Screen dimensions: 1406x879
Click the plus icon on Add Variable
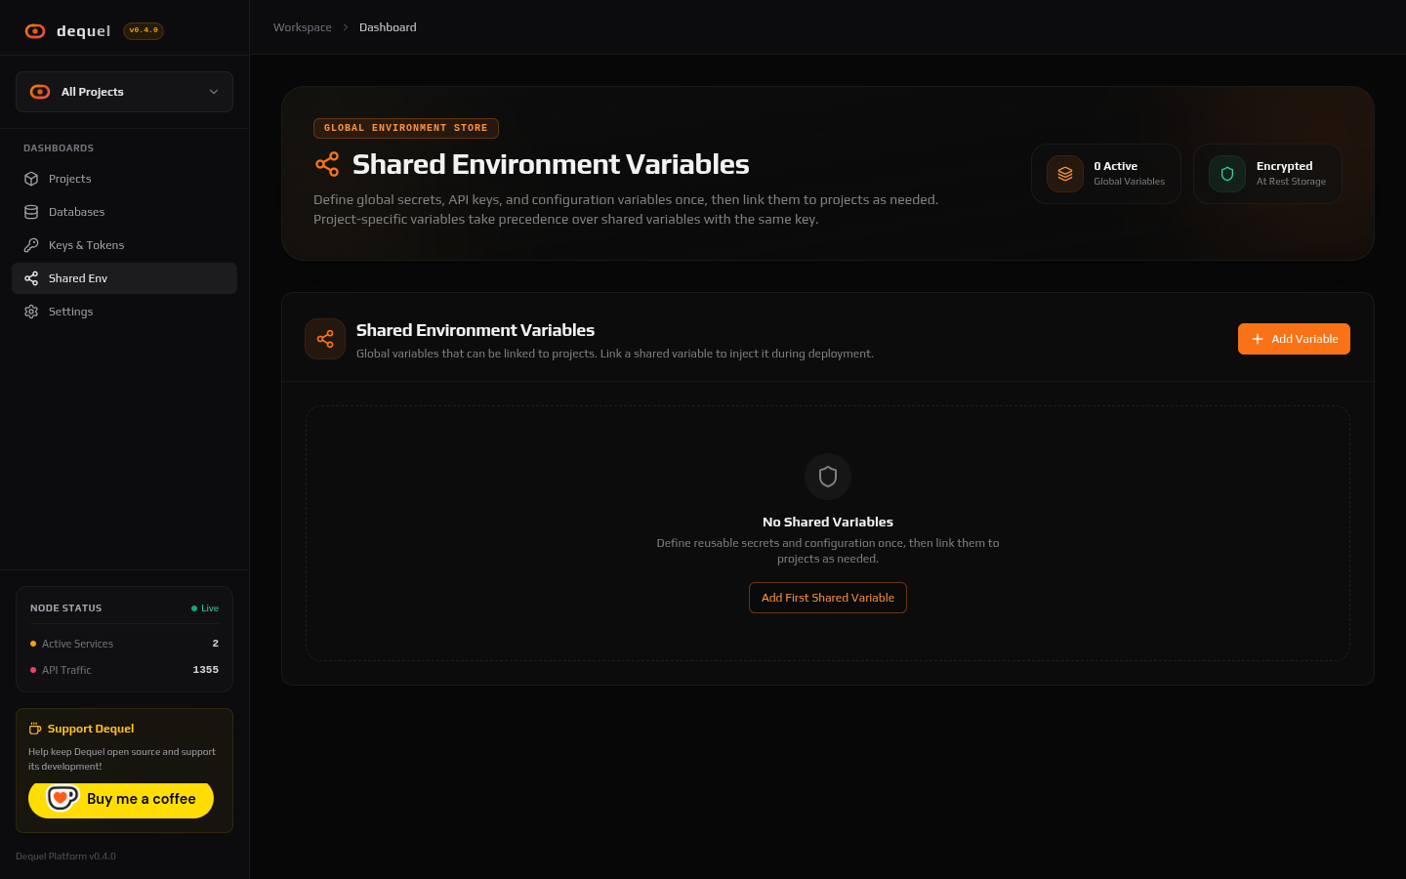pos(1258,339)
